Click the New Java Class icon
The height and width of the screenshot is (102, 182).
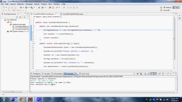(42, 8)
